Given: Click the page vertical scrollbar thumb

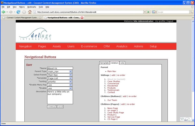Looking at the screenshot, I should [x=193, y=57].
